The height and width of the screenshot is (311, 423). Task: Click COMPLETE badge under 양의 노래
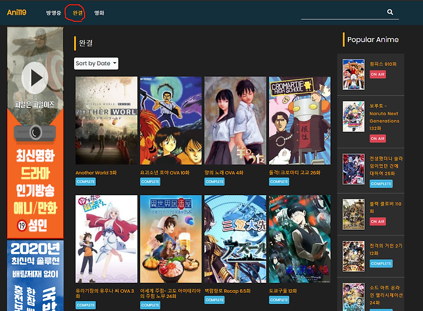(x=214, y=182)
